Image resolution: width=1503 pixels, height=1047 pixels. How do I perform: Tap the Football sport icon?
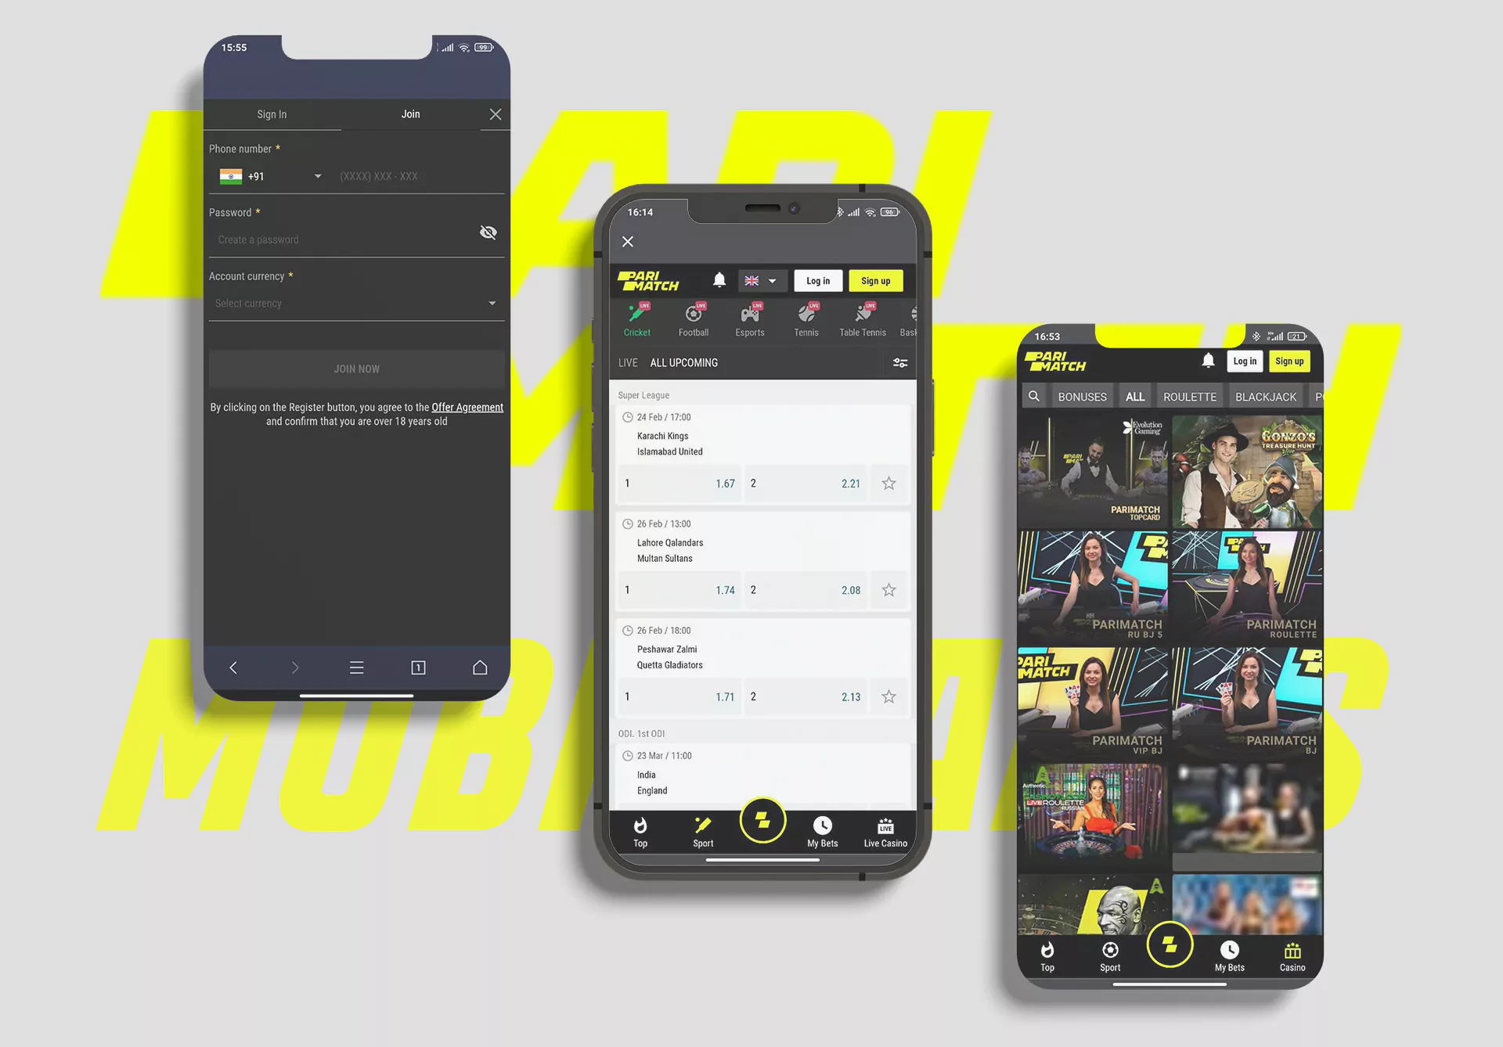coord(694,321)
